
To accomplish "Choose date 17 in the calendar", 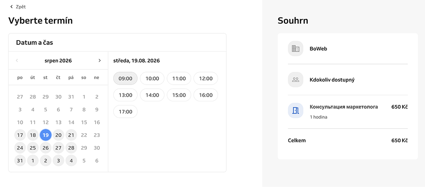I will tap(20, 135).
